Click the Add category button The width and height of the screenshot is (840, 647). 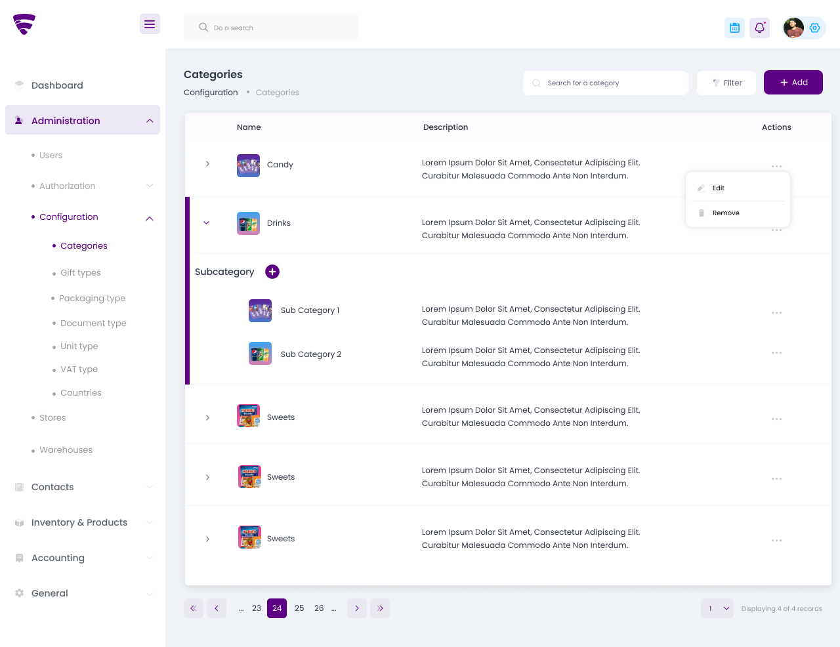click(x=793, y=83)
